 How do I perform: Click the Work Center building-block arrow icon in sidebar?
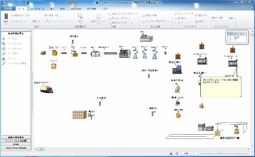4,39
